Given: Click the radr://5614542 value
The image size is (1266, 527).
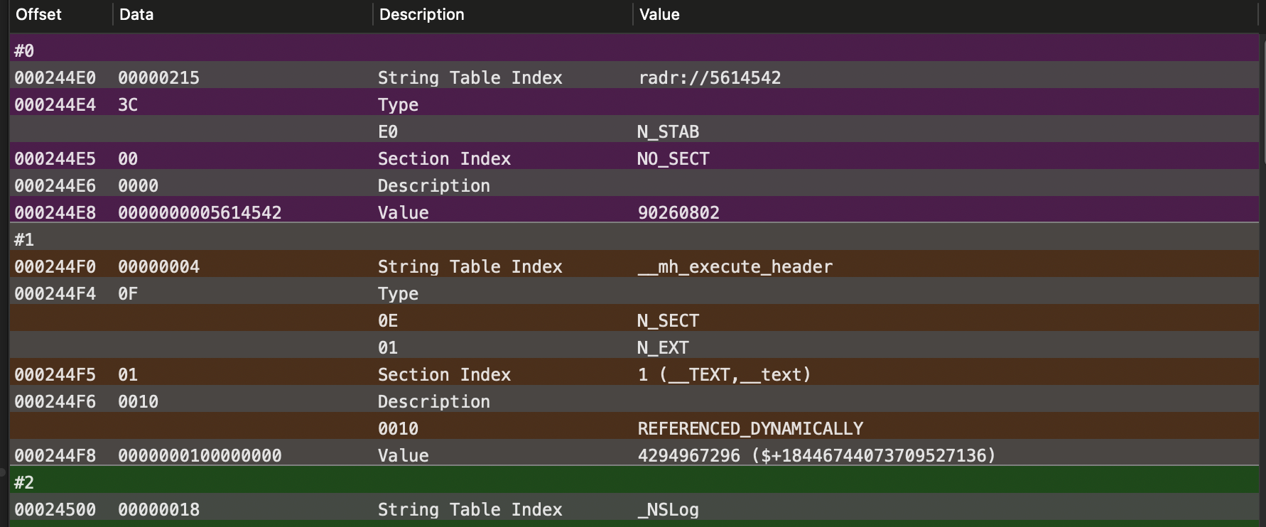Looking at the screenshot, I should (x=709, y=78).
